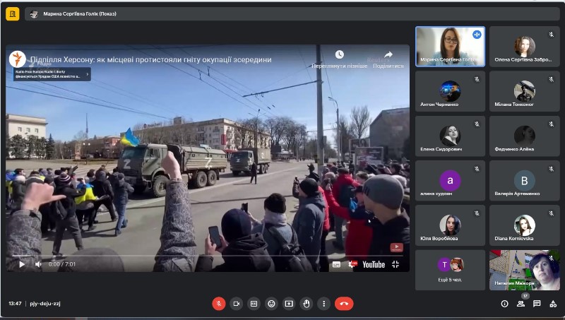This screenshot has height=320, width=565.
Task: Show the participants list icon
Action: 521,304
